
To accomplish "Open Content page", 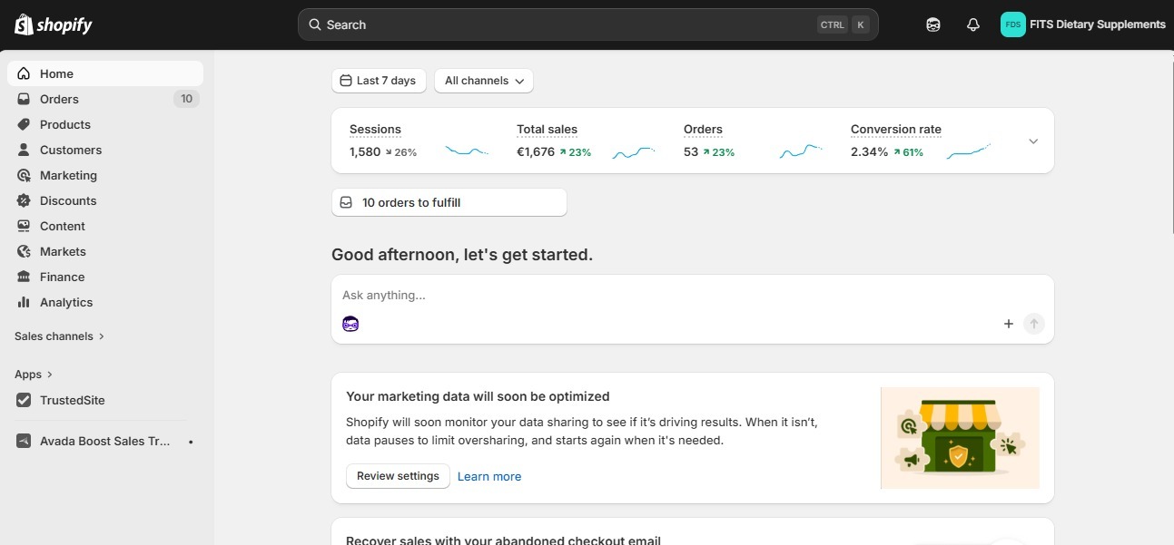I will point(105,226).
